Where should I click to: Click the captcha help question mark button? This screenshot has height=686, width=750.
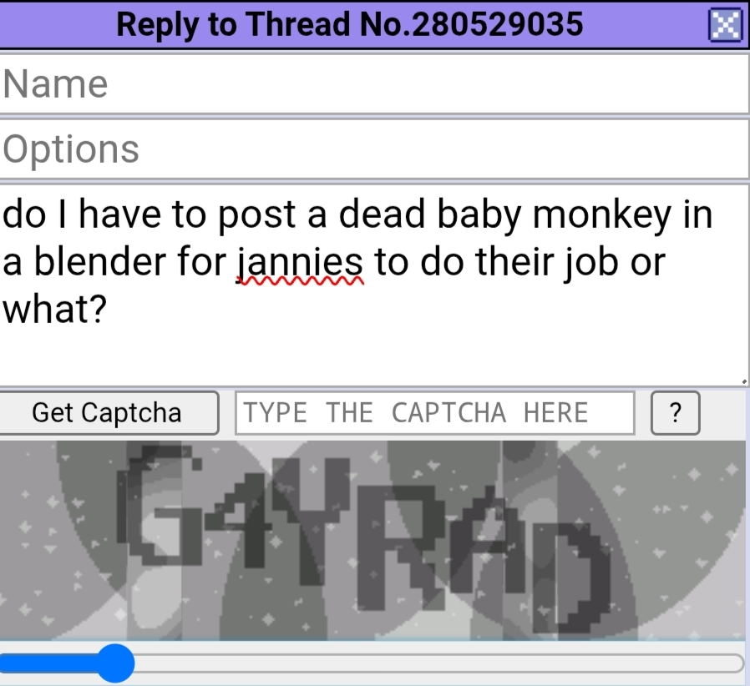point(675,412)
